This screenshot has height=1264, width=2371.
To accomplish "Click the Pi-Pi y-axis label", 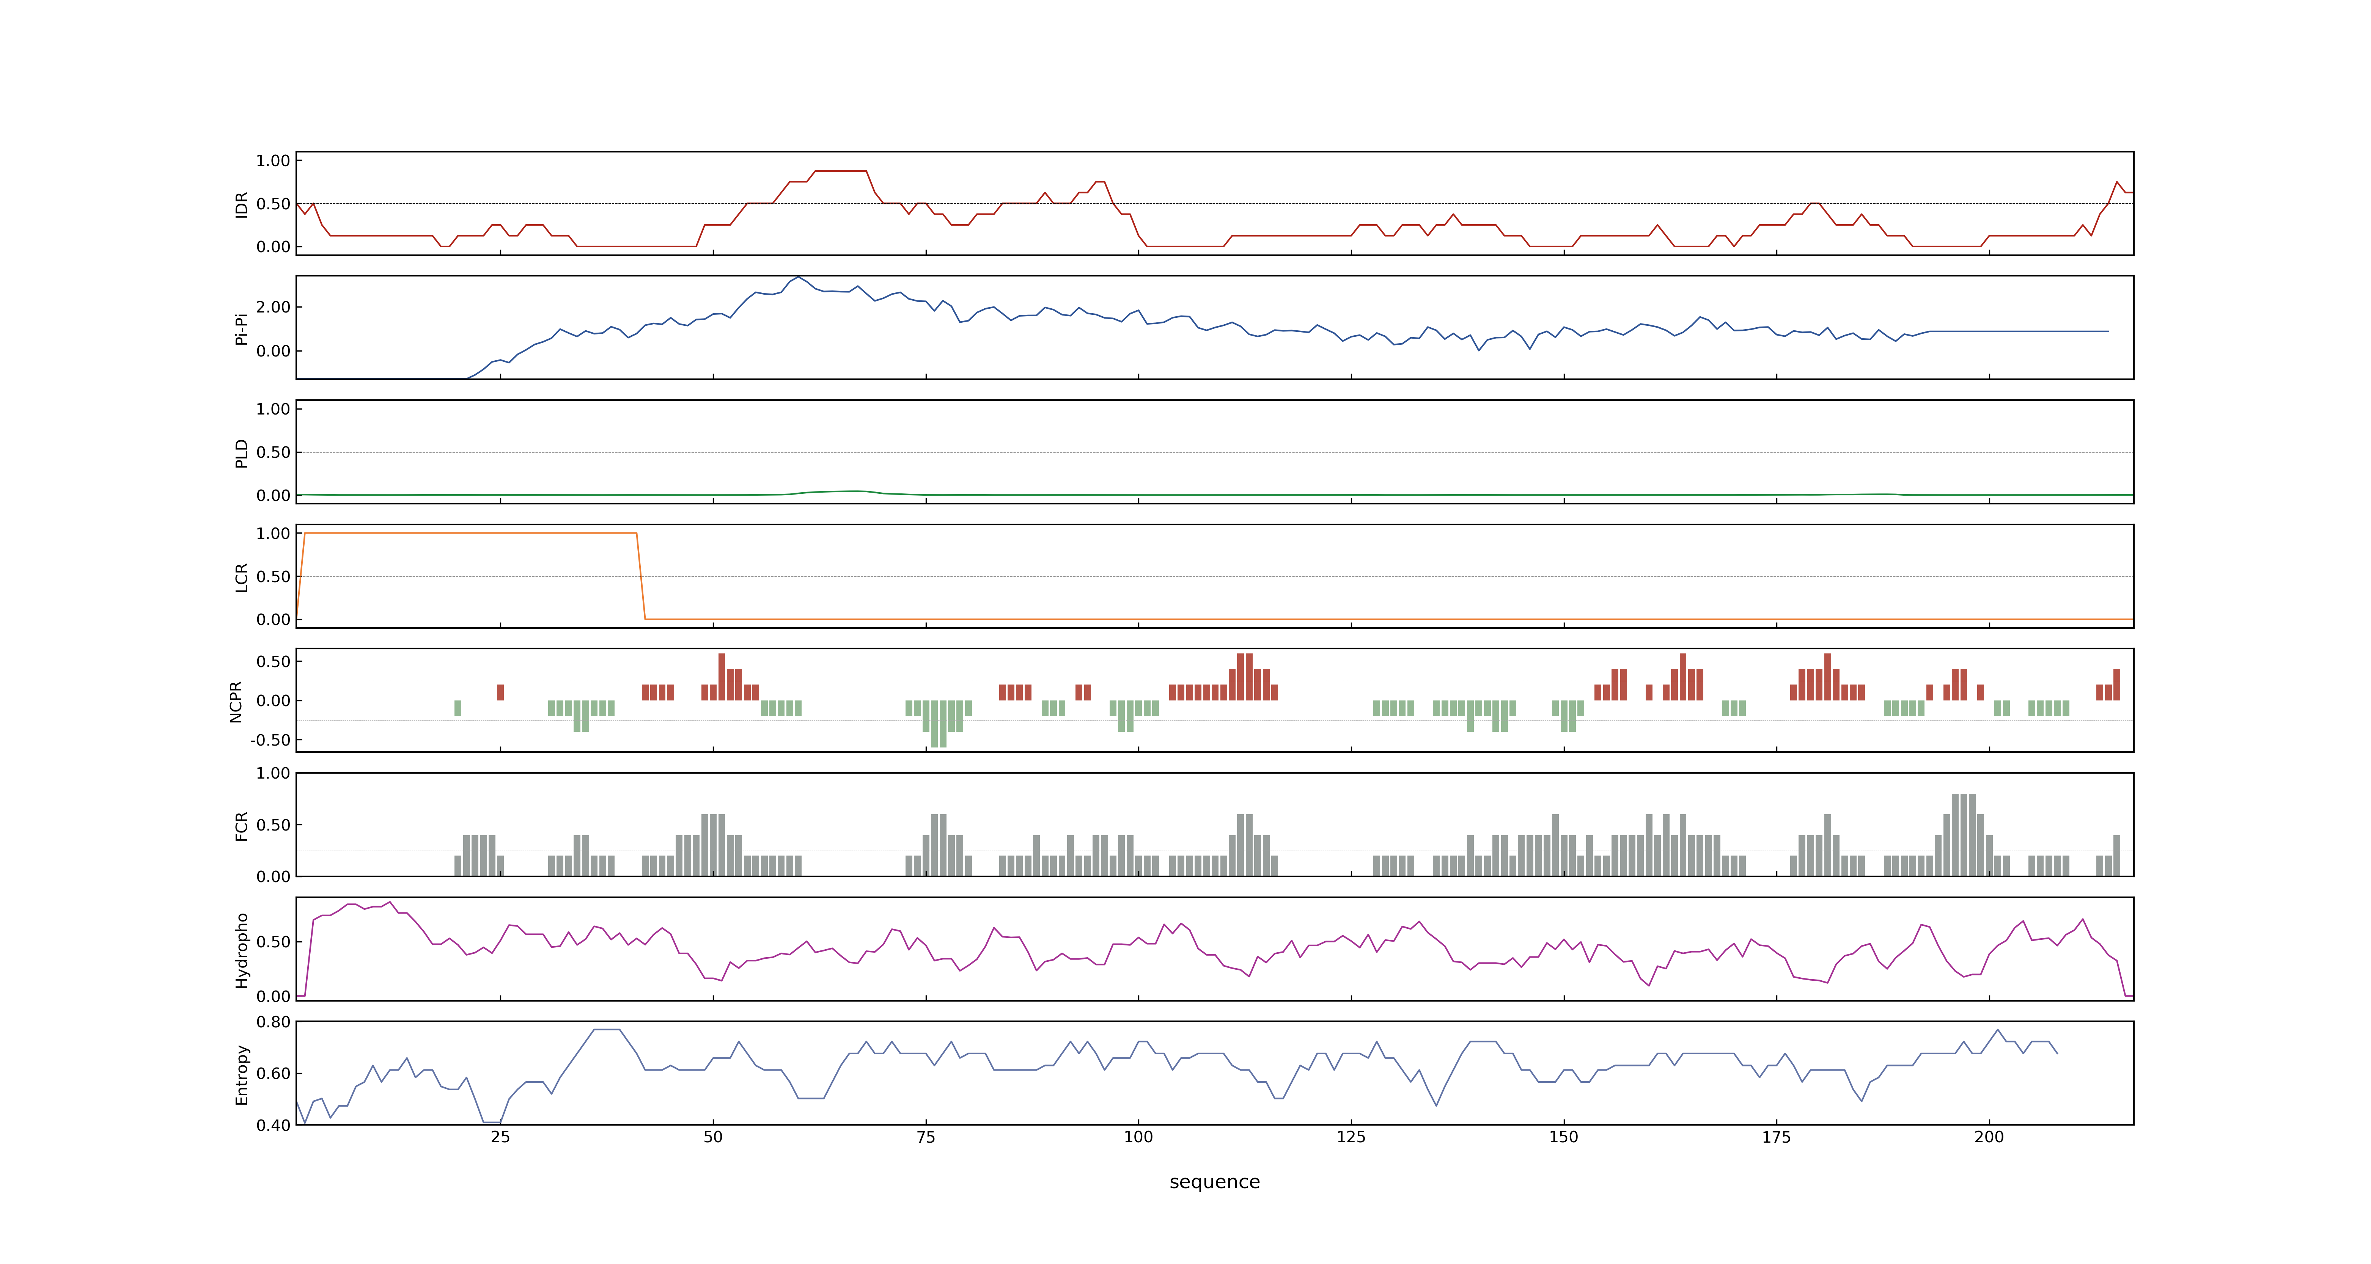I will pos(242,328).
